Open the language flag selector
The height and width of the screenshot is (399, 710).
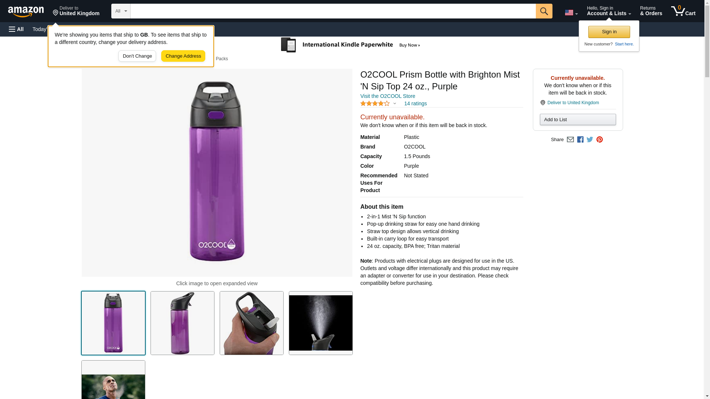tap(571, 13)
